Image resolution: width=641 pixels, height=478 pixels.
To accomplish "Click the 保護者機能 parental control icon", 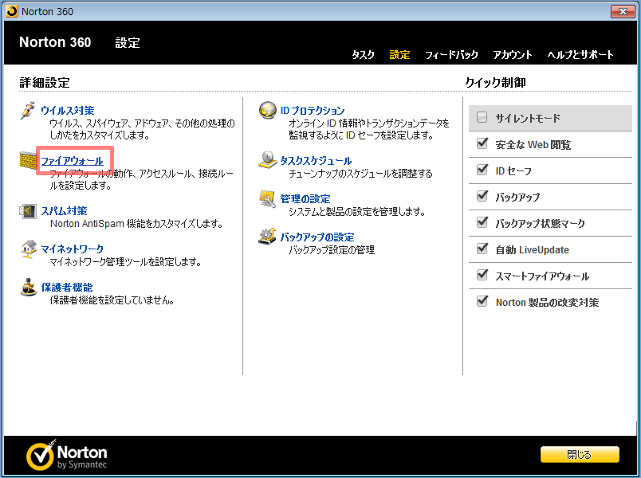I will 28,287.
